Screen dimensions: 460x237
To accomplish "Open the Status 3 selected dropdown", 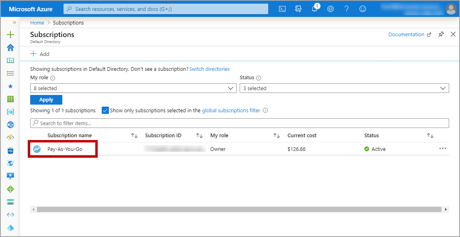I will tap(344, 88).
